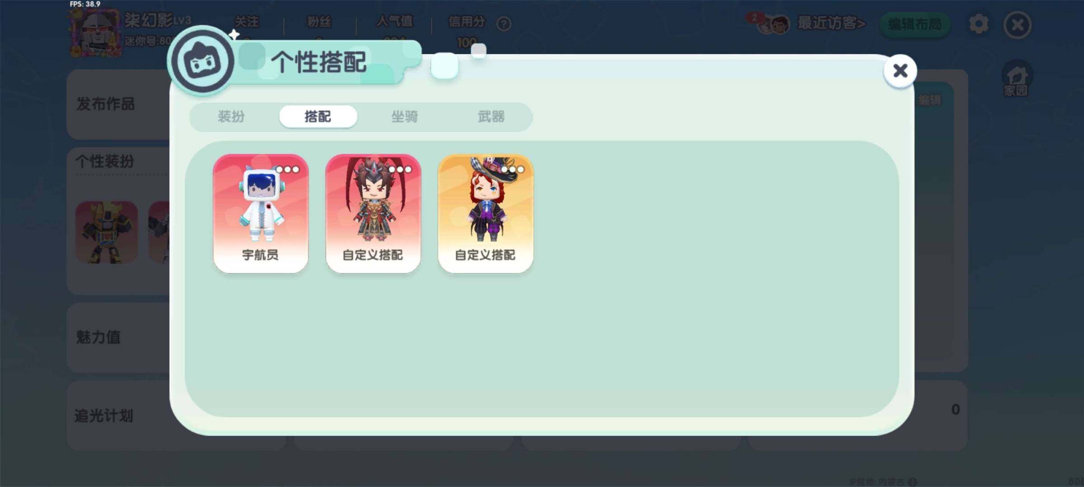Open the yellow robot outfit thumbnail
Screen dimensions: 1084x487
(107, 232)
